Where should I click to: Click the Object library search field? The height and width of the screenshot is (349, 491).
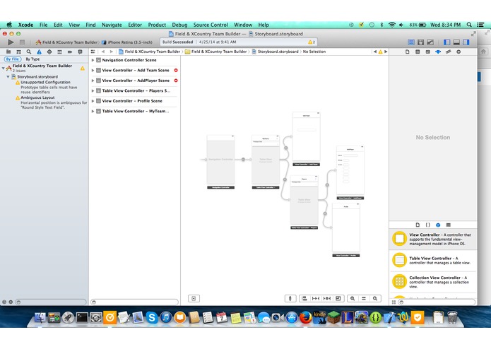tap(437, 302)
